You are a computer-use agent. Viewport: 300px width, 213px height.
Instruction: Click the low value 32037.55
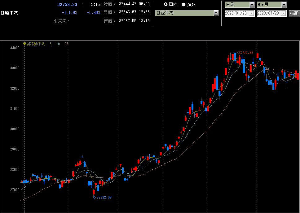point(128,21)
